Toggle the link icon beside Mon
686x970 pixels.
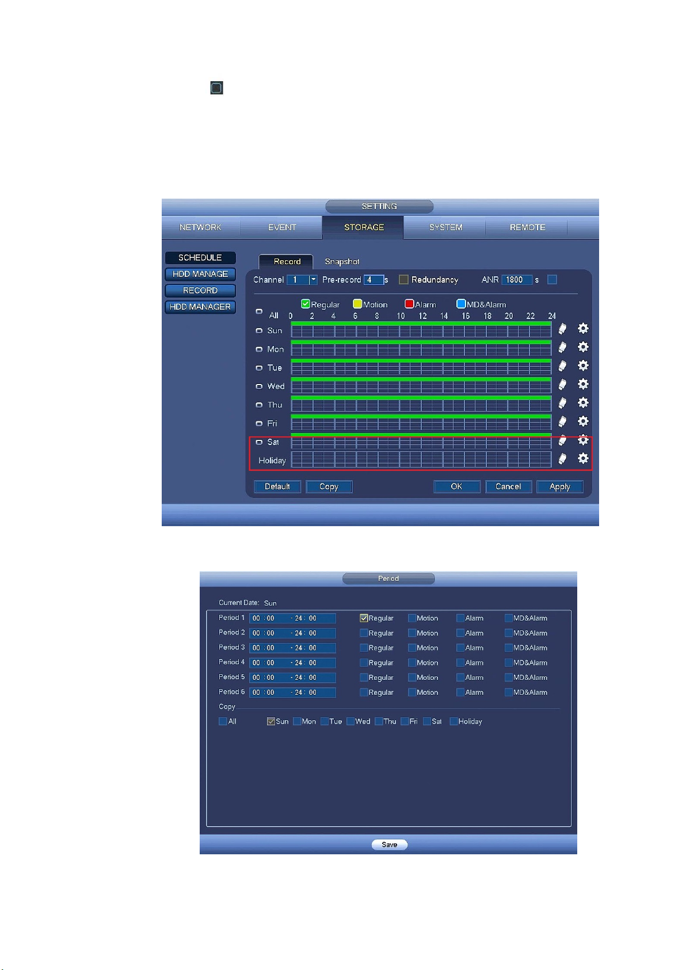tap(259, 349)
